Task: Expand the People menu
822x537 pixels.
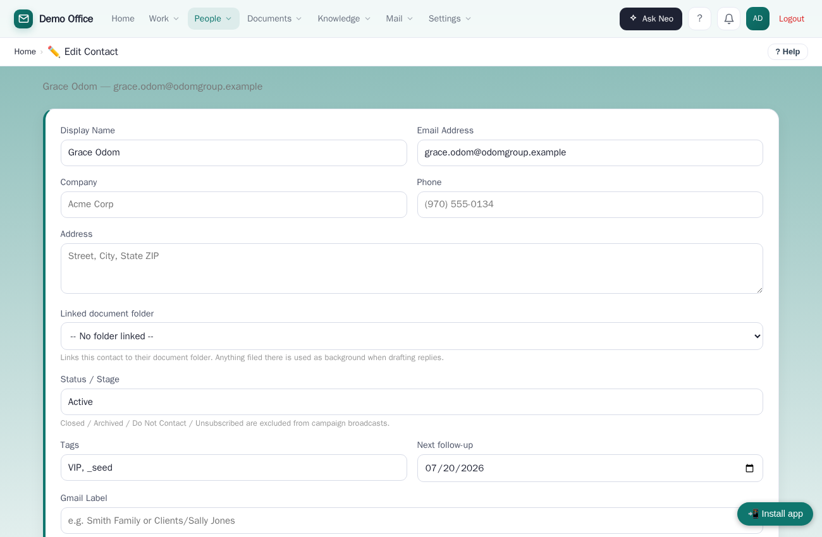Action: click(x=214, y=19)
